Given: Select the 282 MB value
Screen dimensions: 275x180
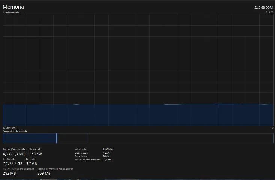Looking at the screenshot, I should [x=9, y=173].
